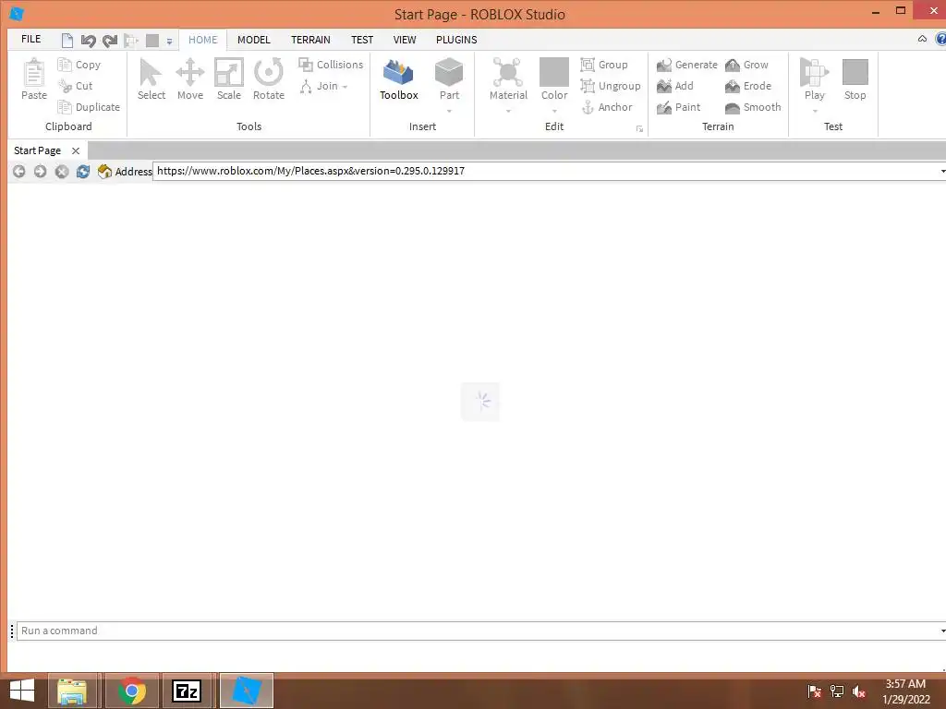Open the Address bar dropdown arrow

click(942, 171)
